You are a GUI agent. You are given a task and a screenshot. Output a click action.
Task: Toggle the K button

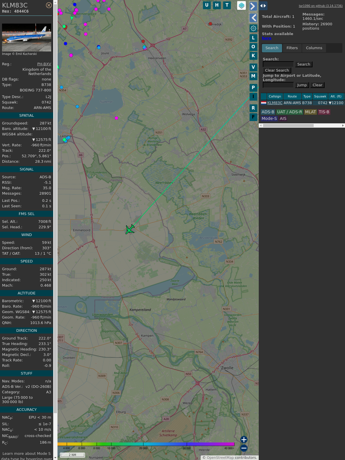tap(253, 56)
